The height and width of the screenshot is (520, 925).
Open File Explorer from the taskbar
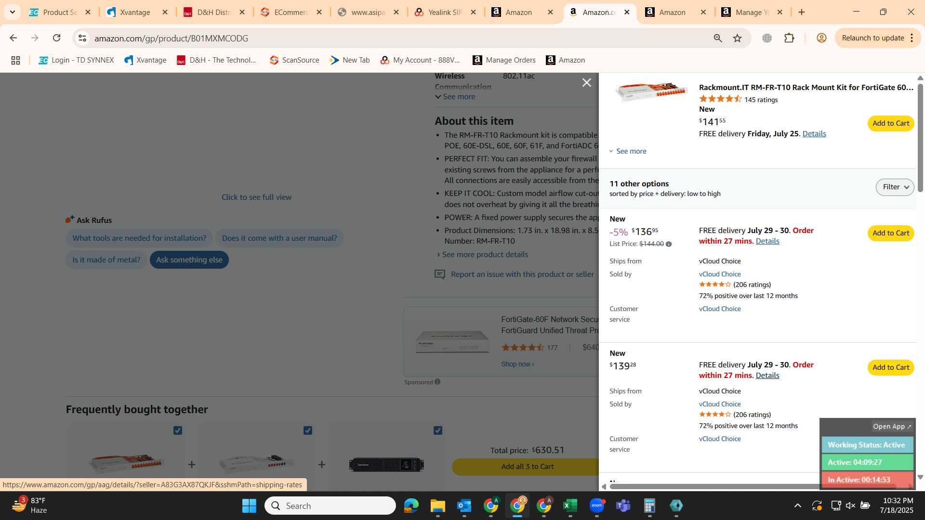click(x=437, y=506)
